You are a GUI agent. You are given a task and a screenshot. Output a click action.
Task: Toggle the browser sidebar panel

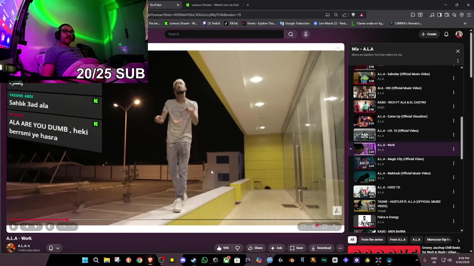tap(439, 15)
